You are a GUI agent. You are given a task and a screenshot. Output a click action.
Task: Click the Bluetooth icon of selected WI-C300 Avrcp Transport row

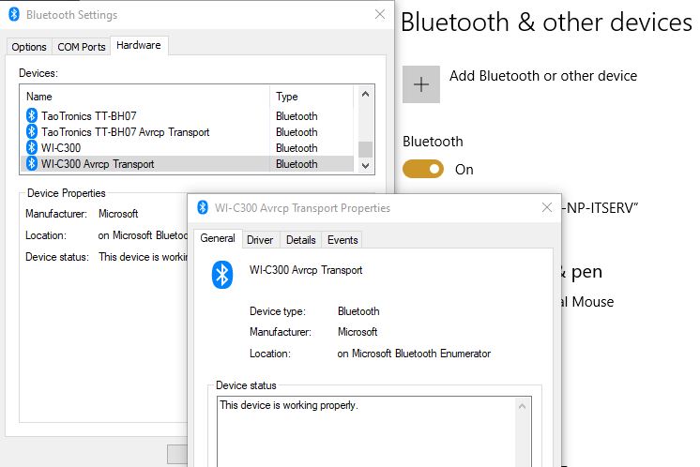[x=31, y=164]
